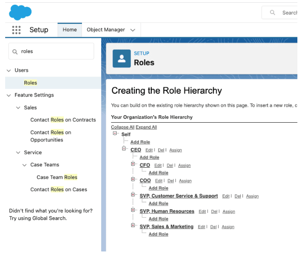Assign users to CFO role

coord(185,165)
